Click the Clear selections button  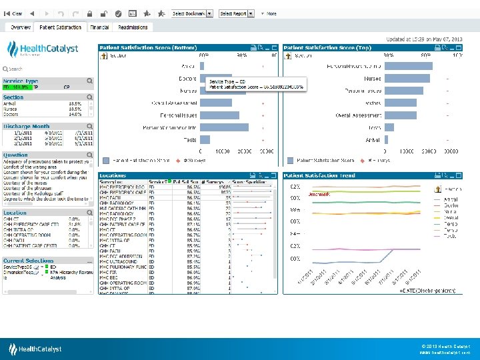click(13, 13)
